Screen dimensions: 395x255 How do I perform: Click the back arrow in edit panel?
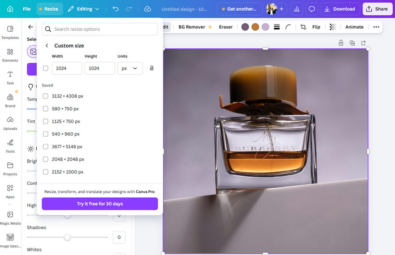pos(31,26)
